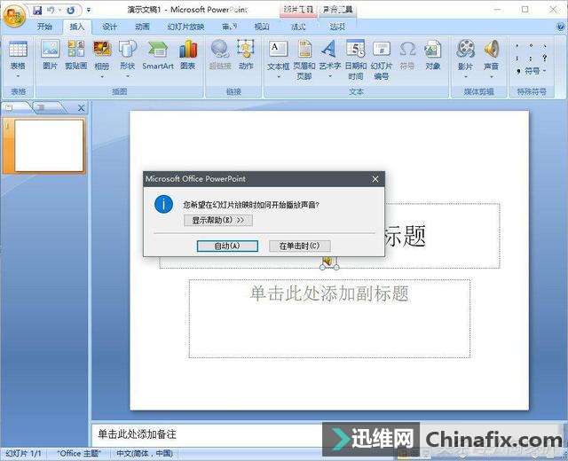Insert WordArt using 艺术字
This screenshot has width=568, height=461.
tap(329, 54)
